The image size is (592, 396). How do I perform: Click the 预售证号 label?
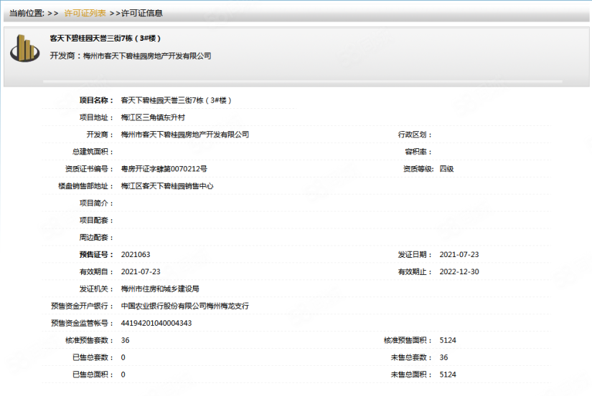[x=96, y=254]
